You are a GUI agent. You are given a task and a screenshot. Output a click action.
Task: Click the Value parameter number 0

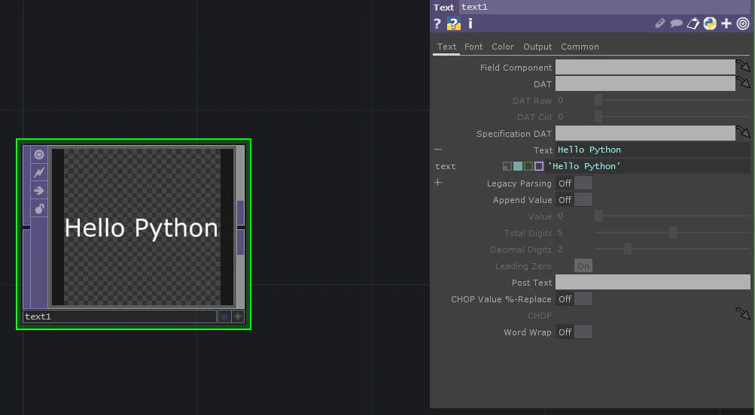click(x=560, y=216)
